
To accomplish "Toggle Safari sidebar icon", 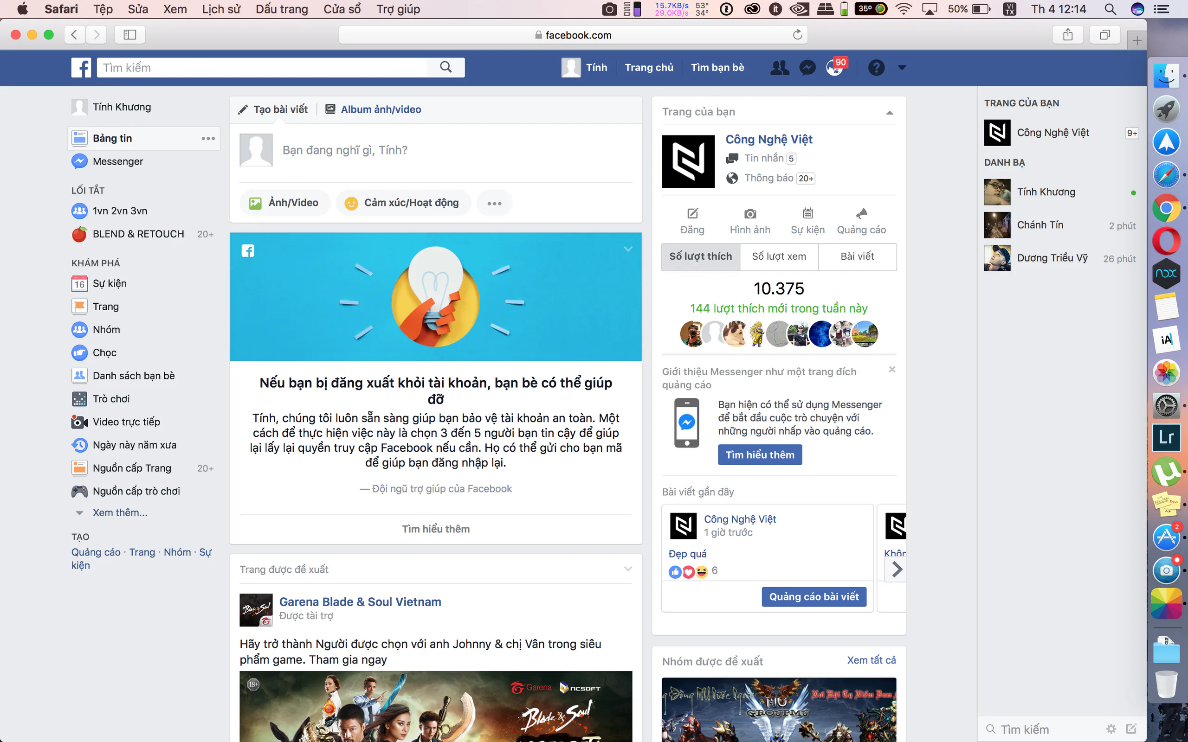I will (129, 35).
